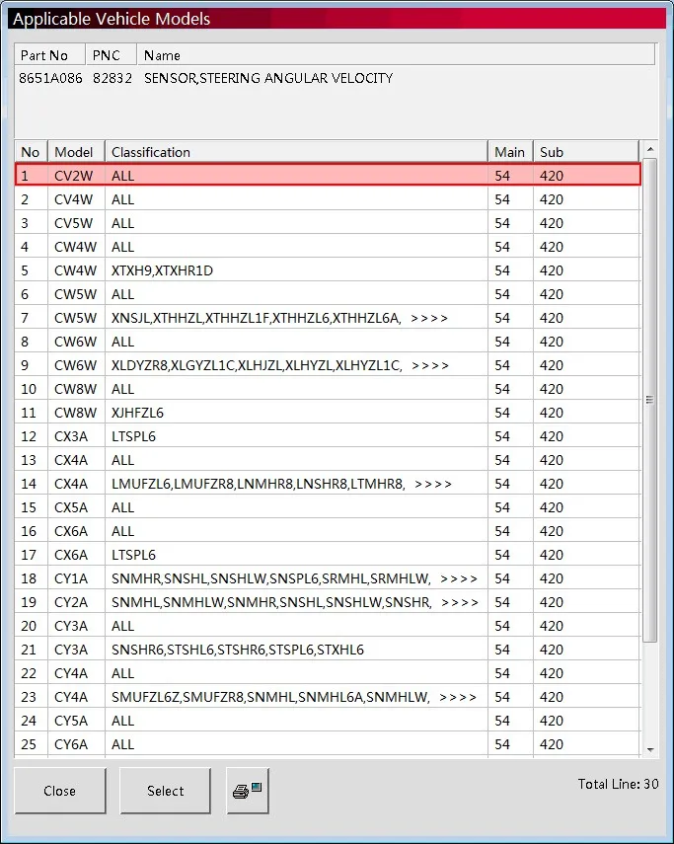Screen dimensions: 674x844
Task: Expand the >>>> on row 14
Action: (433, 484)
